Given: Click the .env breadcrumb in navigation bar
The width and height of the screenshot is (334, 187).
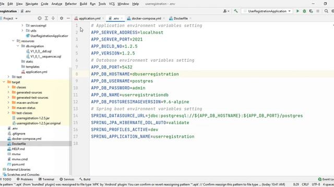Looking at the screenshot, I should (28, 11).
